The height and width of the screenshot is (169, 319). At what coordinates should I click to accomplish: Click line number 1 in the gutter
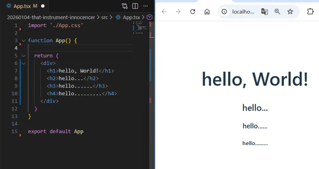16,25
